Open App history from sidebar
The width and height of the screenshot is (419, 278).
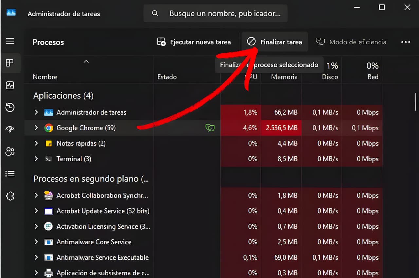10,107
